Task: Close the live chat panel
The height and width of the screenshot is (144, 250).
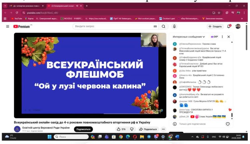Action: [x=229, y=37]
